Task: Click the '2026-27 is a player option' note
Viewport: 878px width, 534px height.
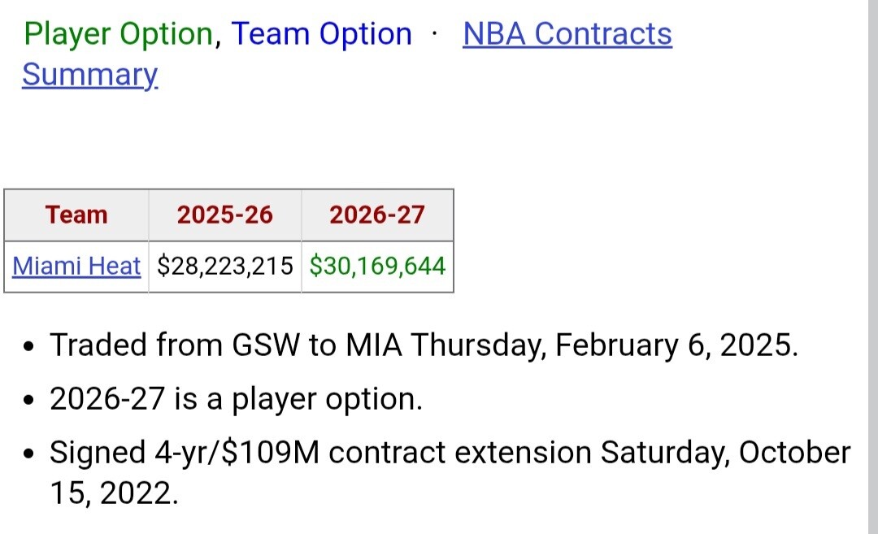Action: point(236,399)
